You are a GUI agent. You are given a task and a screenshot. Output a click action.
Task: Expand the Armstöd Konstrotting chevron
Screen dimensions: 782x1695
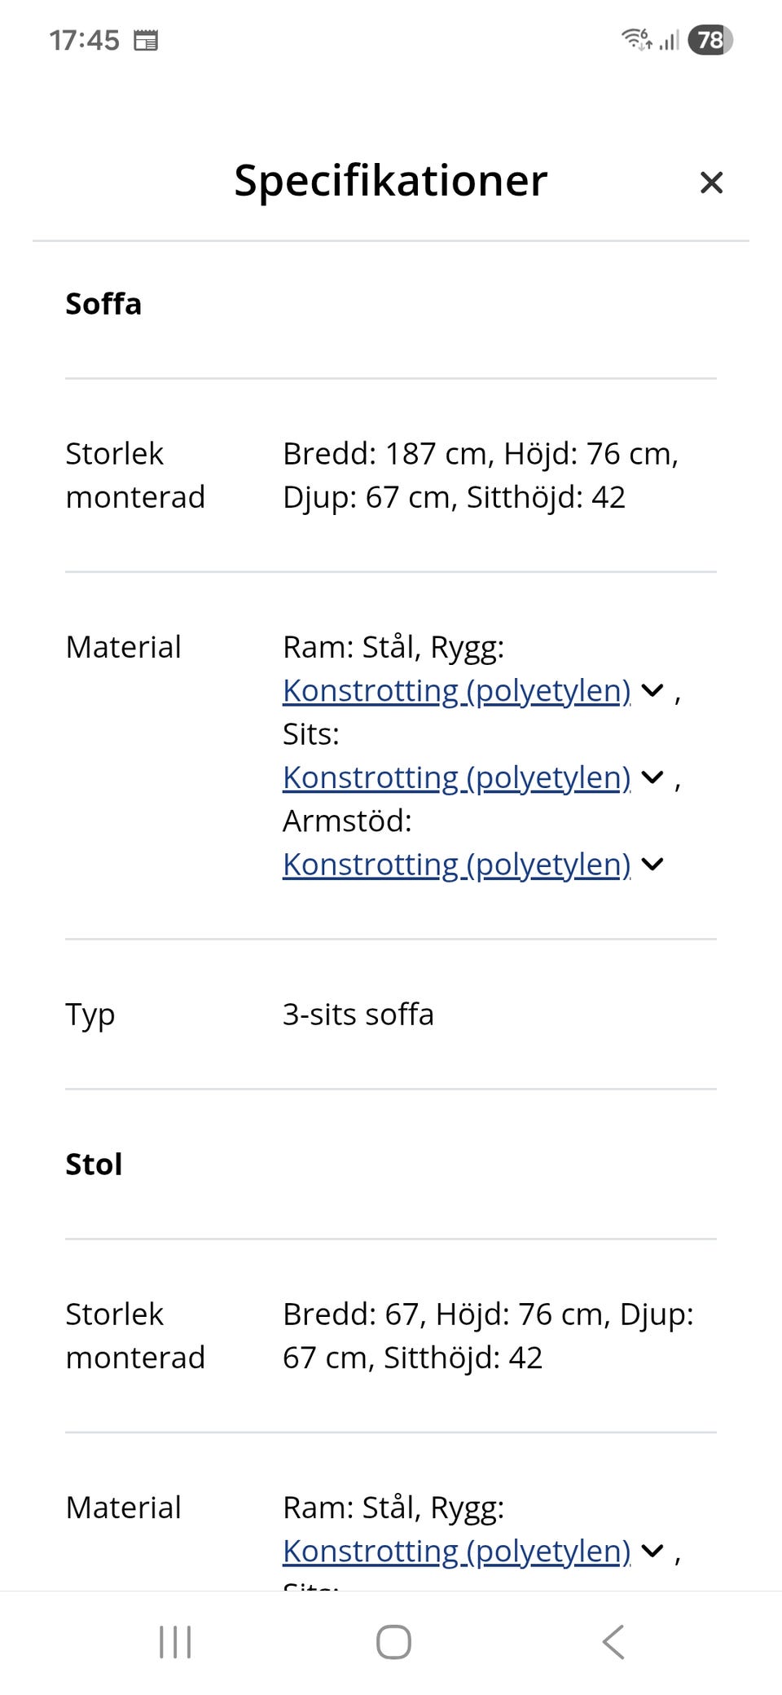652,865
